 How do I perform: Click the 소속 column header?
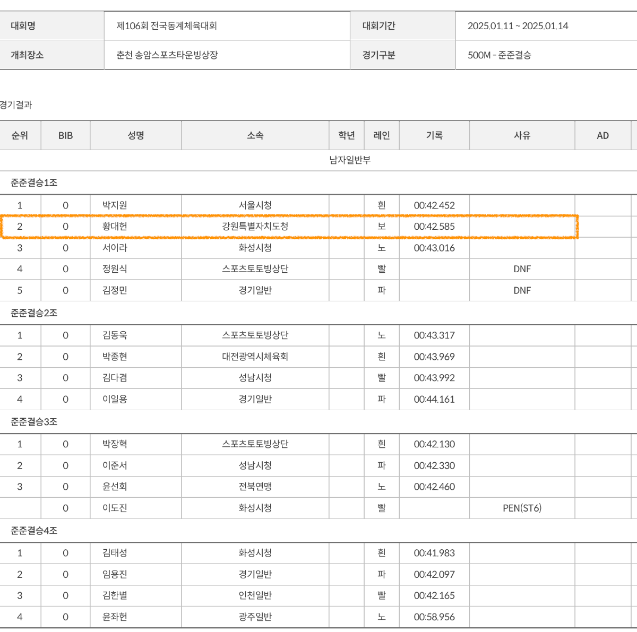tap(255, 135)
